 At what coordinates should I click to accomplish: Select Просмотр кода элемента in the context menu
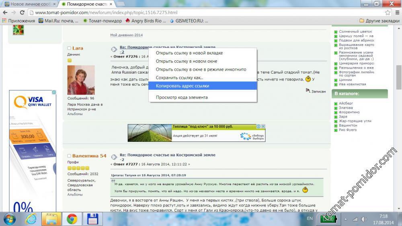click(181, 97)
